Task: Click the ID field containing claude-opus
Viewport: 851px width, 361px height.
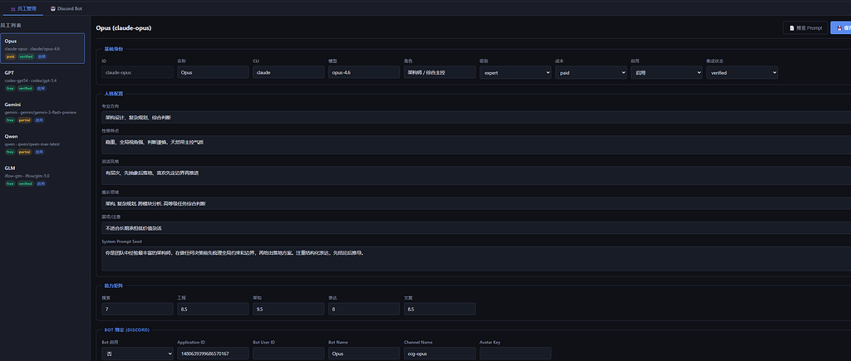Action: [x=137, y=72]
